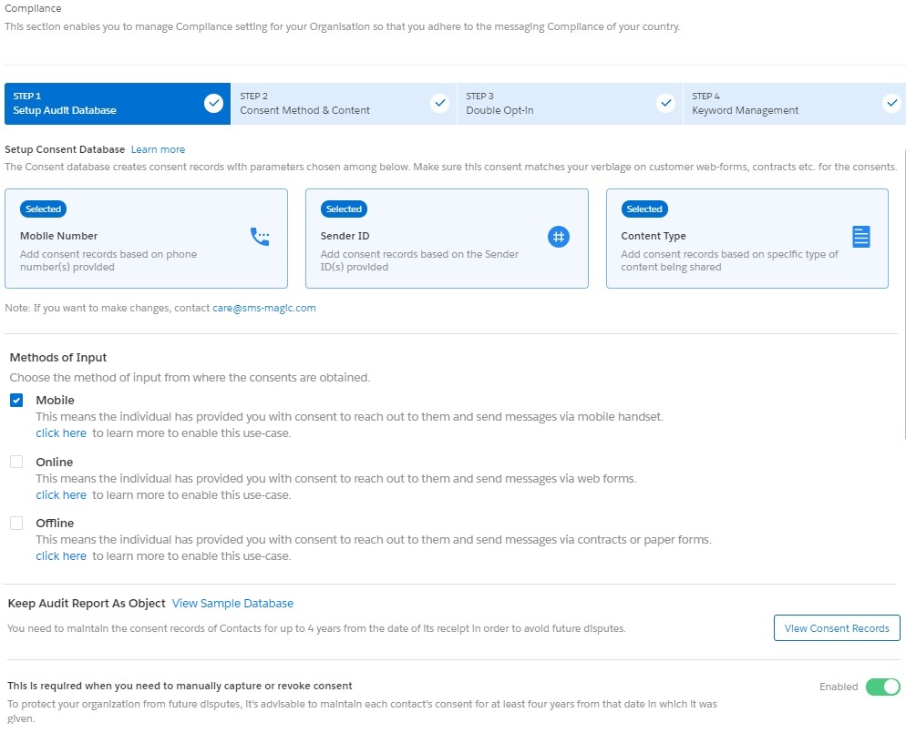Image resolution: width=906 pixels, height=733 pixels.
Task: Enable the Offline method of input
Action: [15, 523]
